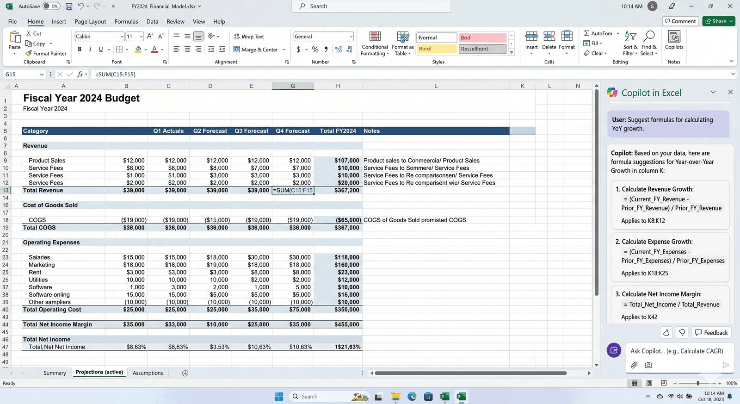Click Decrease Font Size icon
This screenshot has height=404, width=740.
coord(161,36)
